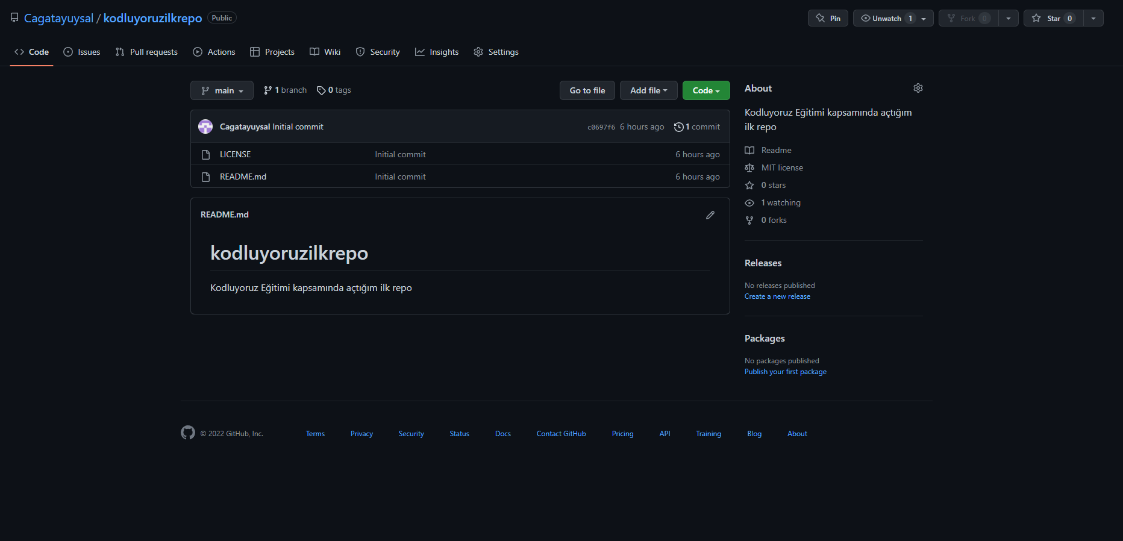Click Publish your first package link
The height and width of the screenshot is (541, 1123).
[x=786, y=372]
